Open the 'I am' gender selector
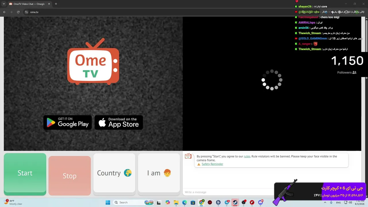Screen dimensions: 368x207 tap(159, 173)
